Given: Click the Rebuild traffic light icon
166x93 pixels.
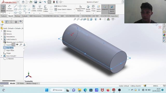Looking at the screenshot, I should [54, 2].
